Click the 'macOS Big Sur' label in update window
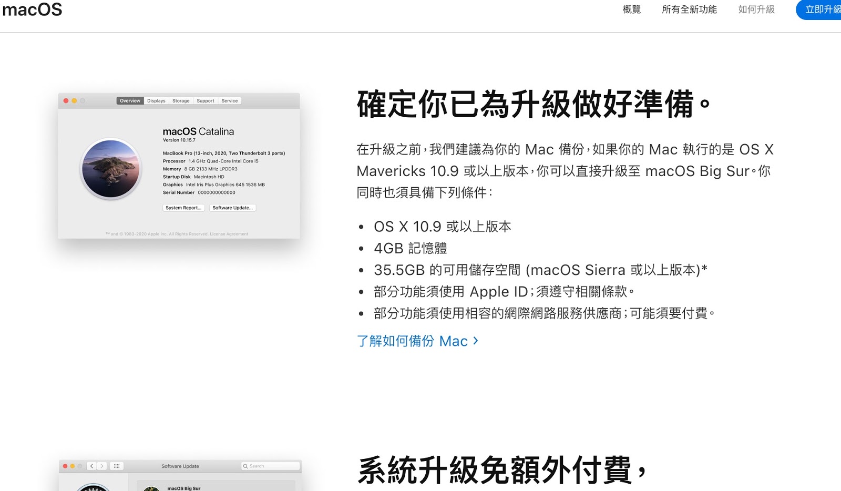Image resolution: width=841 pixels, height=491 pixels. pos(184,488)
